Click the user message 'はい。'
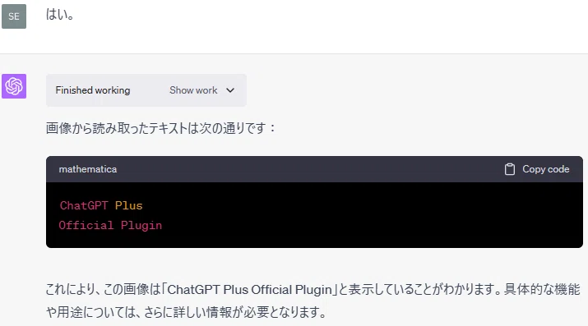This screenshot has width=588, height=326. (x=60, y=15)
